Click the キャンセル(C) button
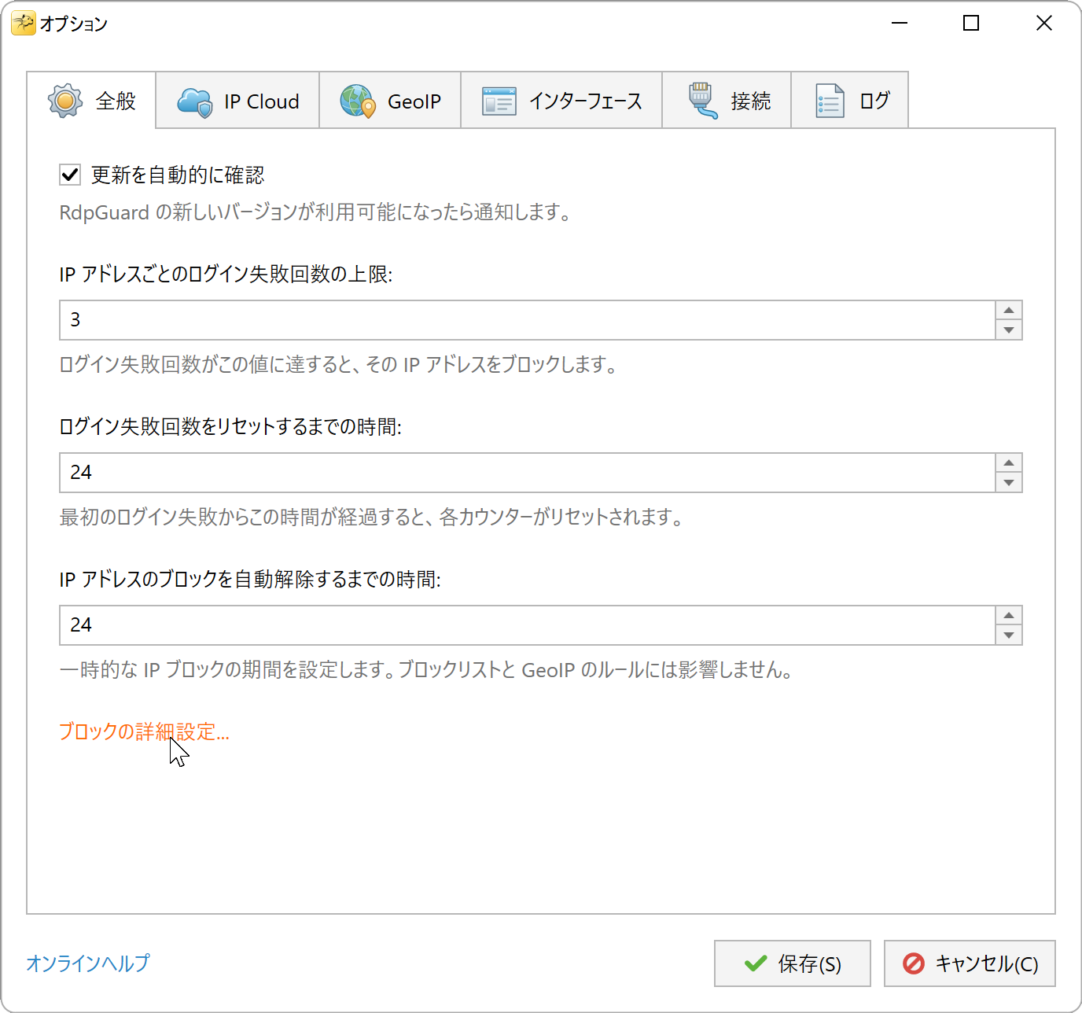This screenshot has height=1013, width=1082. pos(970,963)
